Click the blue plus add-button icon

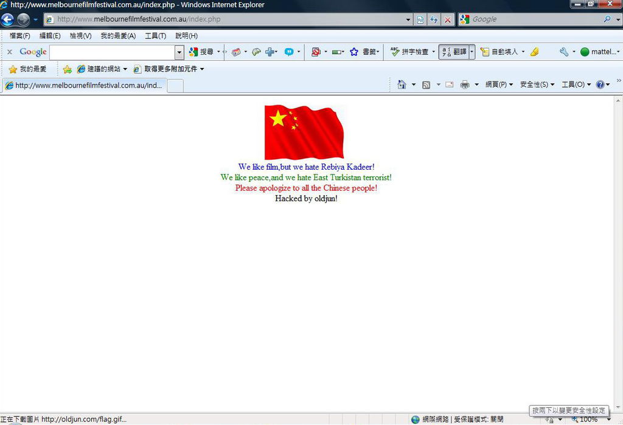270,52
